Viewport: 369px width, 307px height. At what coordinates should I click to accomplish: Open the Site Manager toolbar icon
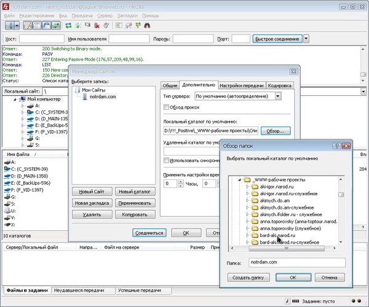pos(9,25)
